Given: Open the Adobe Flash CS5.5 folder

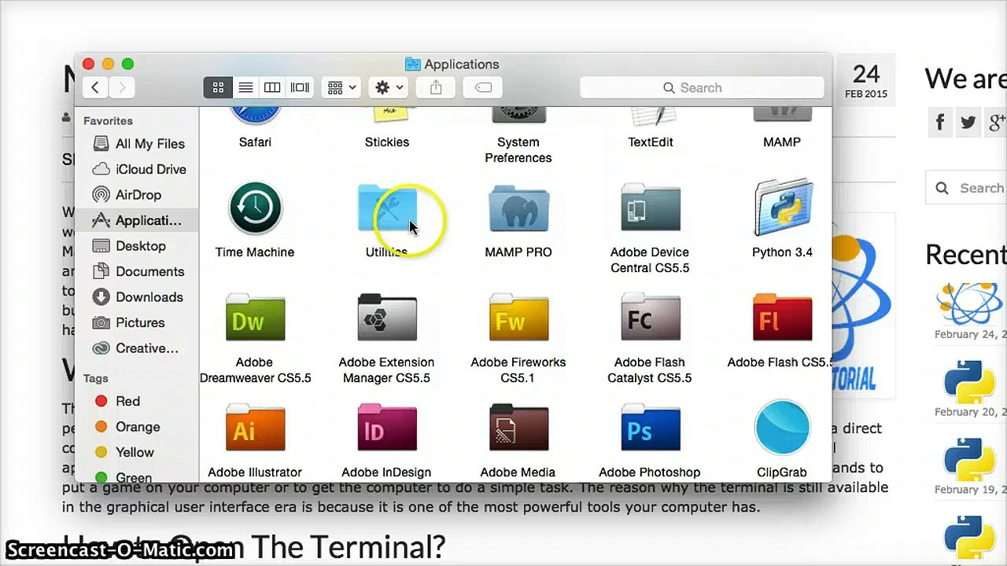Looking at the screenshot, I should [x=782, y=318].
